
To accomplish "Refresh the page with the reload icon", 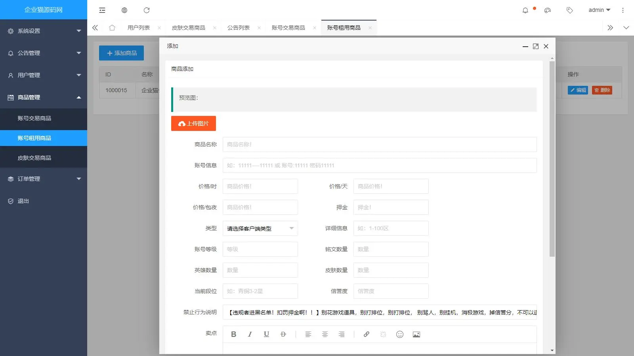I will (x=147, y=10).
